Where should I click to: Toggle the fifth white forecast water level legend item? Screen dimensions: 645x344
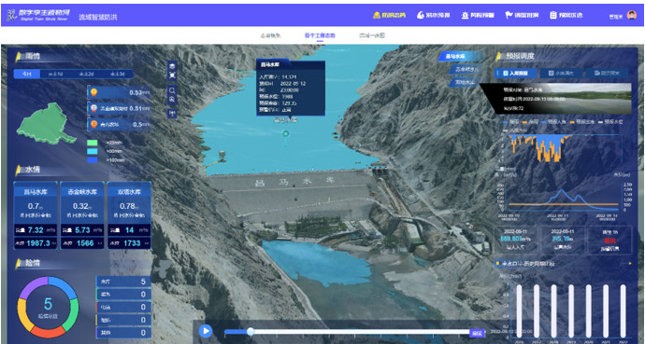point(609,121)
